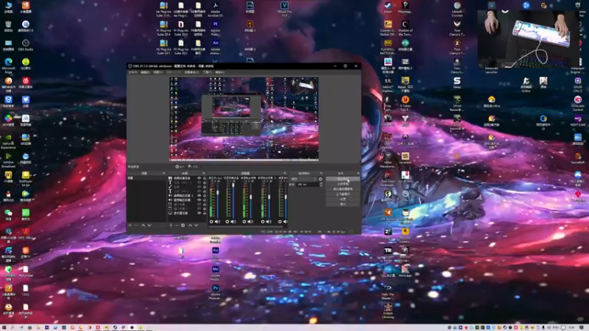Open Steam desktop shortcut
The width and height of the screenshot is (589, 331).
388,7
